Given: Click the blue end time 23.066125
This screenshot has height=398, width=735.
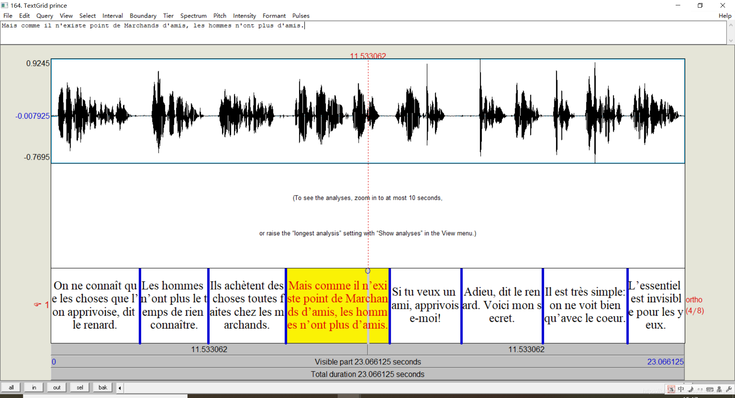Looking at the screenshot, I should 665,362.
